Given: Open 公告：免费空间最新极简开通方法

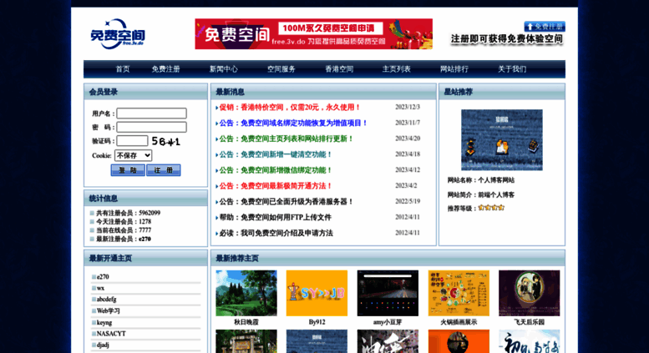Looking at the screenshot, I should (276, 186).
